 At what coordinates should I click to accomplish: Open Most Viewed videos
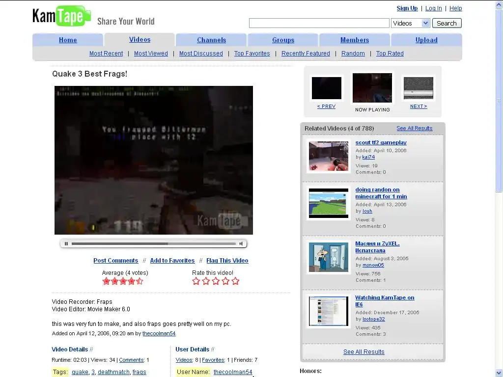point(151,54)
